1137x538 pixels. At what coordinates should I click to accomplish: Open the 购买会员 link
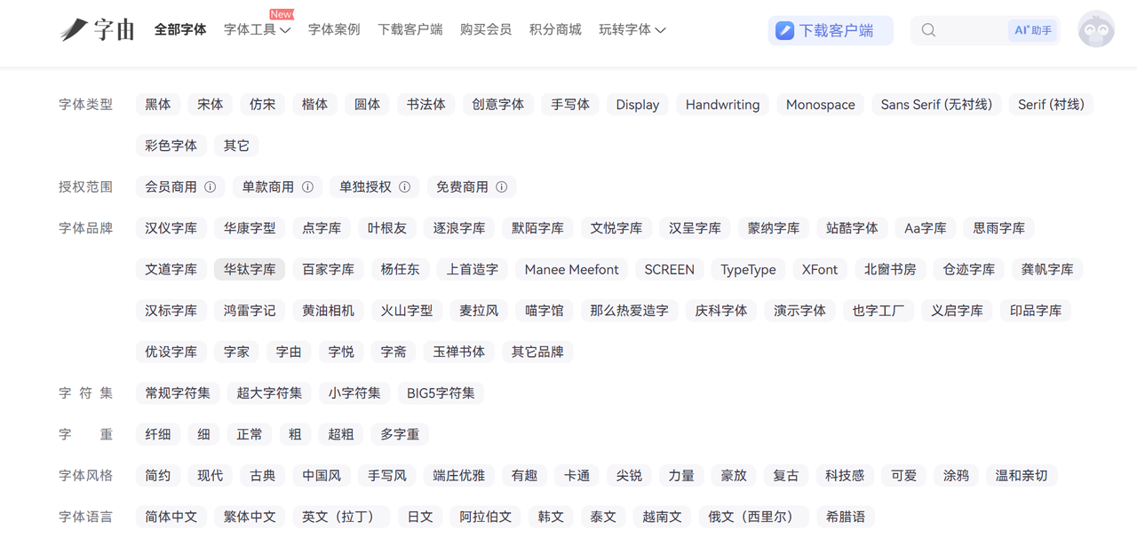(x=486, y=30)
